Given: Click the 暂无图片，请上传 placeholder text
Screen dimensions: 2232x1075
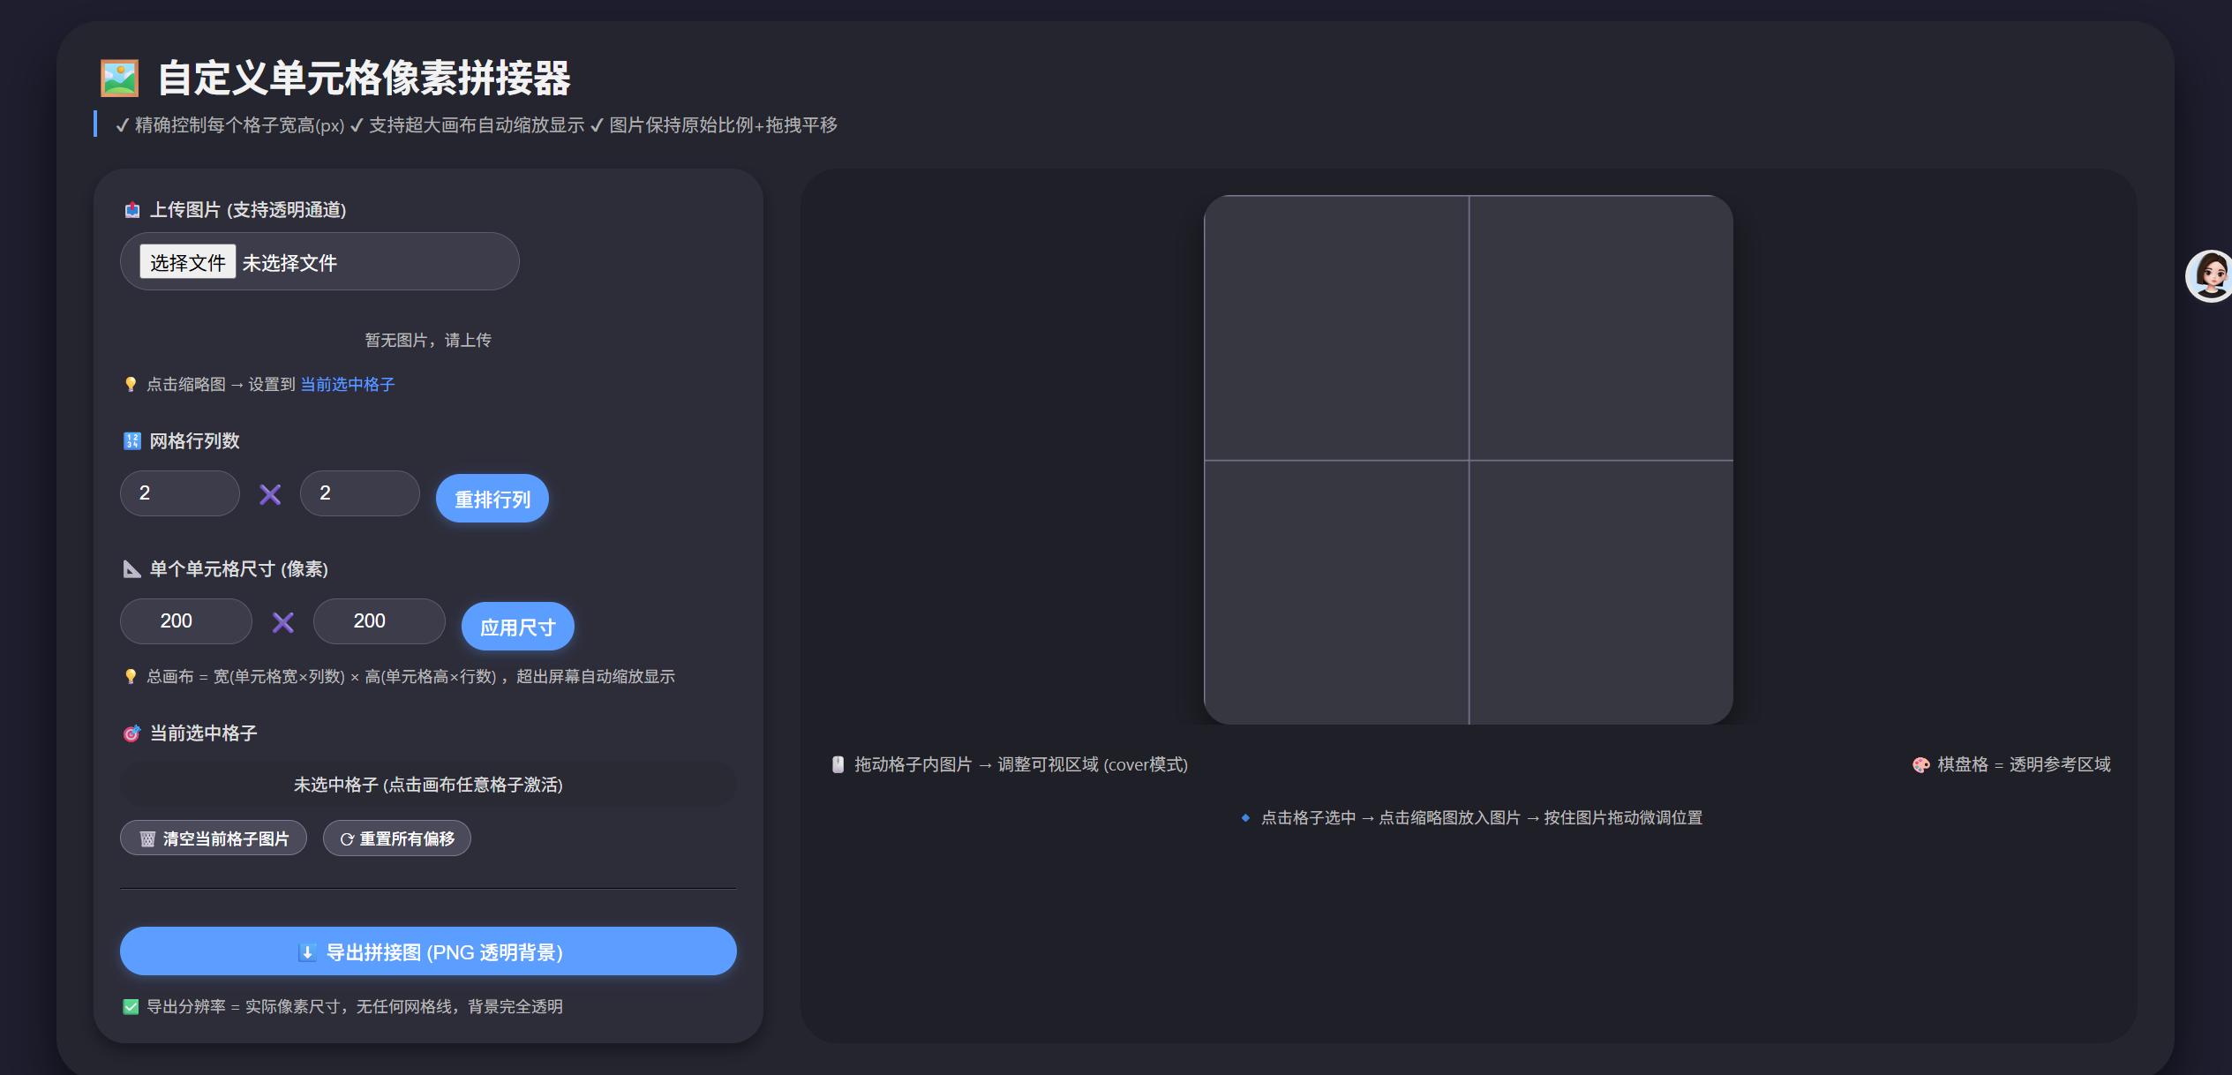Looking at the screenshot, I should tap(428, 341).
